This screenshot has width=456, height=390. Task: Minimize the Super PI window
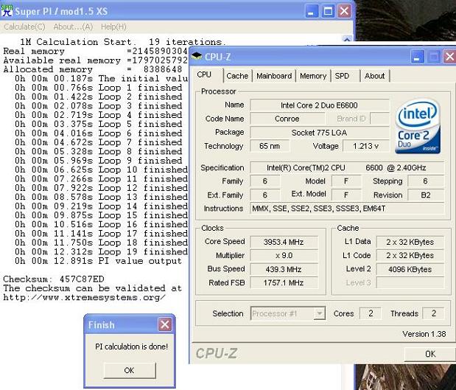pyautogui.click(x=312, y=12)
